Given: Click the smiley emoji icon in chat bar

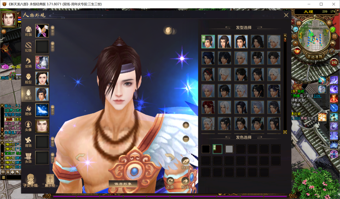Looking at the screenshot, I should [12, 172].
